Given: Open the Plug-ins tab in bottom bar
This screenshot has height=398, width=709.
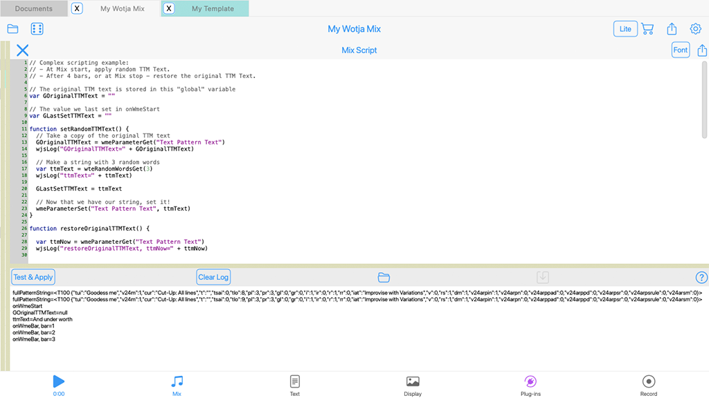Looking at the screenshot, I should pyautogui.click(x=530, y=385).
